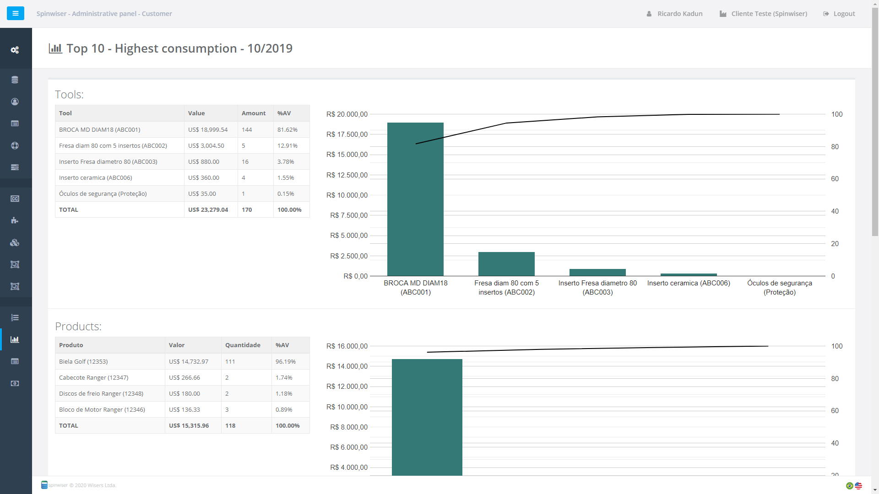Click the Biela Golf bar in Products chart
The width and height of the screenshot is (879, 494).
(x=427, y=417)
